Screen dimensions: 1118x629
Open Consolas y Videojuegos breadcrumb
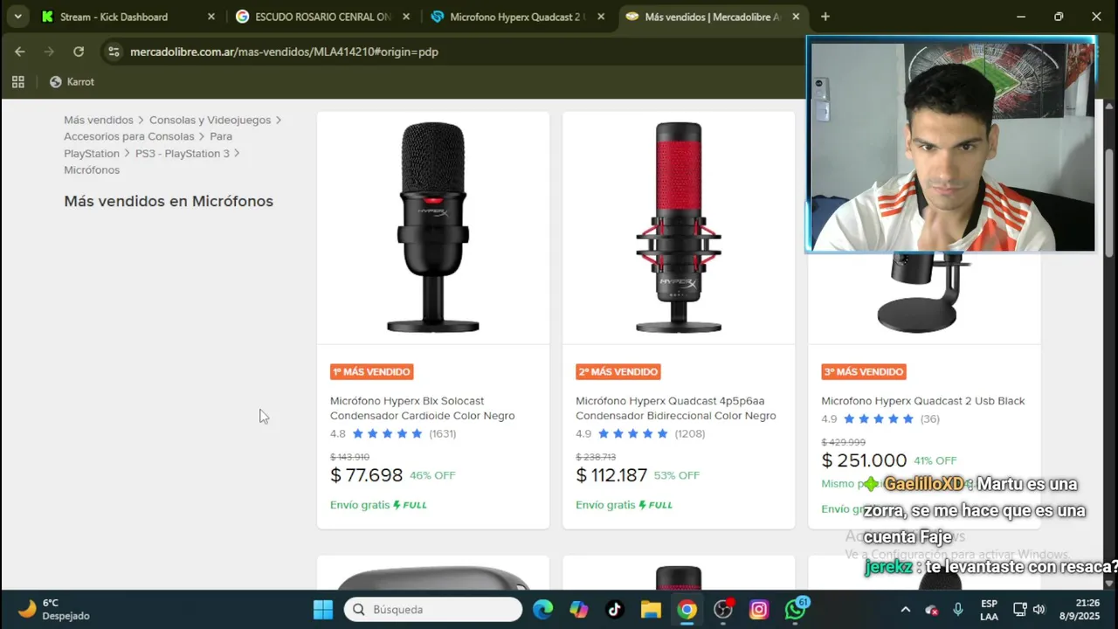[x=210, y=120]
